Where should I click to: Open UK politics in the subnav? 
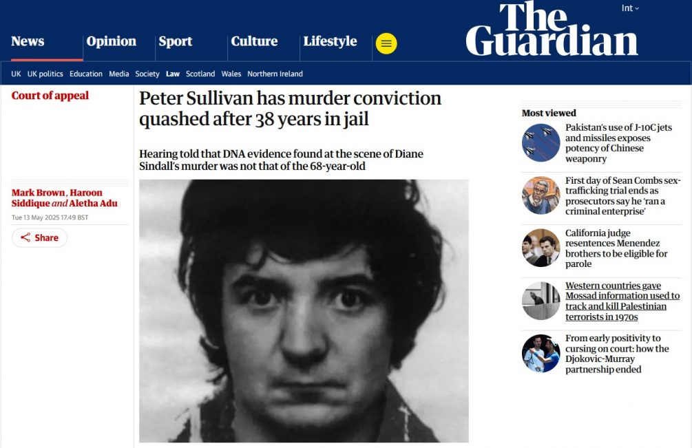click(45, 74)
